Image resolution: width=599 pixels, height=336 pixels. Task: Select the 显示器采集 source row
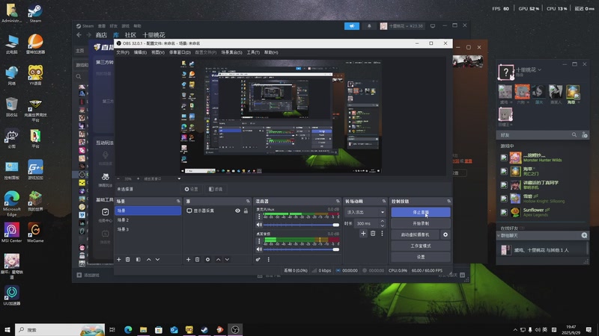[x=217, y=211]
